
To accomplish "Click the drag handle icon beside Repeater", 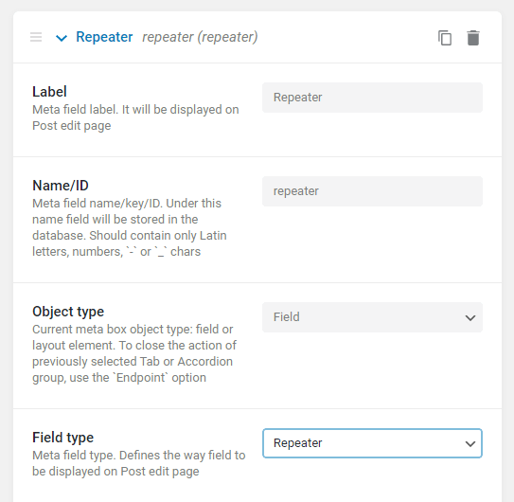I will (36, 37).
